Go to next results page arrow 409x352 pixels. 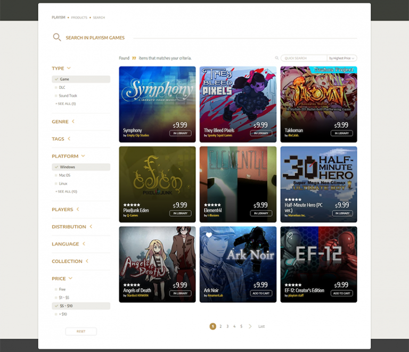tap(250, 326)
